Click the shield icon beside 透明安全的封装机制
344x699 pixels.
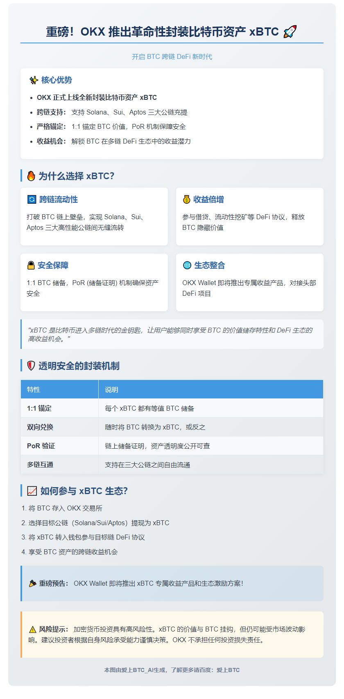pos(31,366)
